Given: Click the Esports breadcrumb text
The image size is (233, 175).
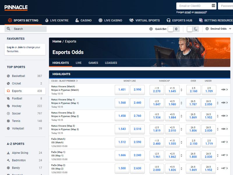Looking at the screenshot, I should pos(70,41).
